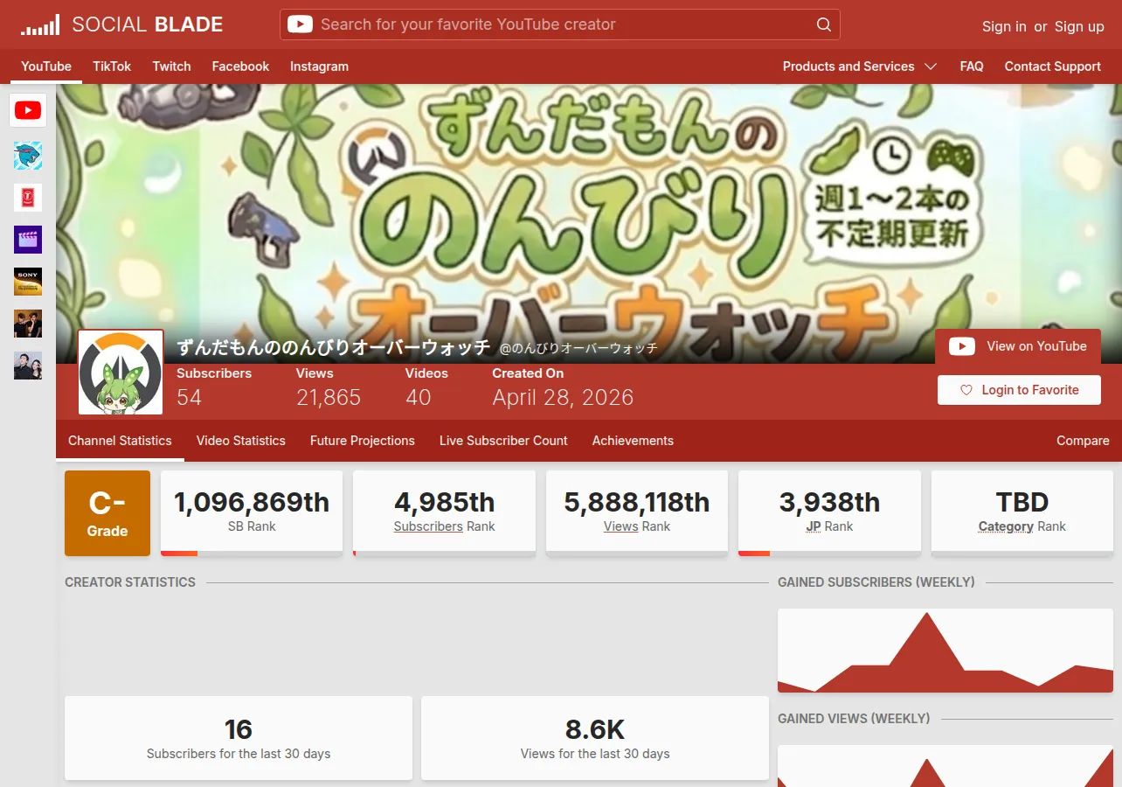
Task: Click the Gained Views weekly chart
Action: [945, 766]
